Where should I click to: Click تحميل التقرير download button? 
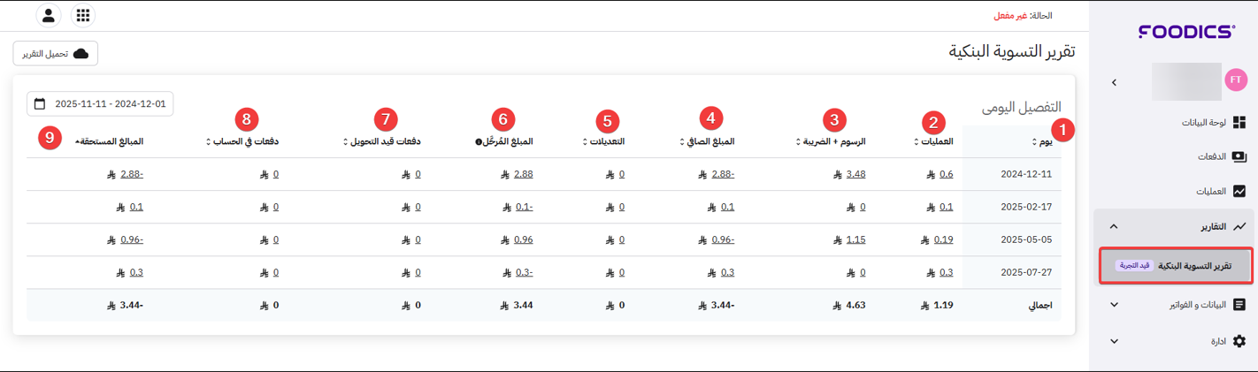(x=56, y=54)
